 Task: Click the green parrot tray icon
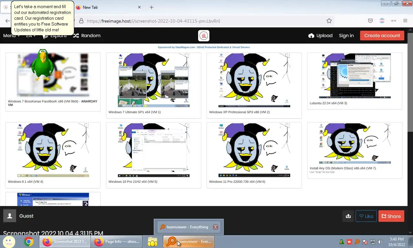click(342, 242)
